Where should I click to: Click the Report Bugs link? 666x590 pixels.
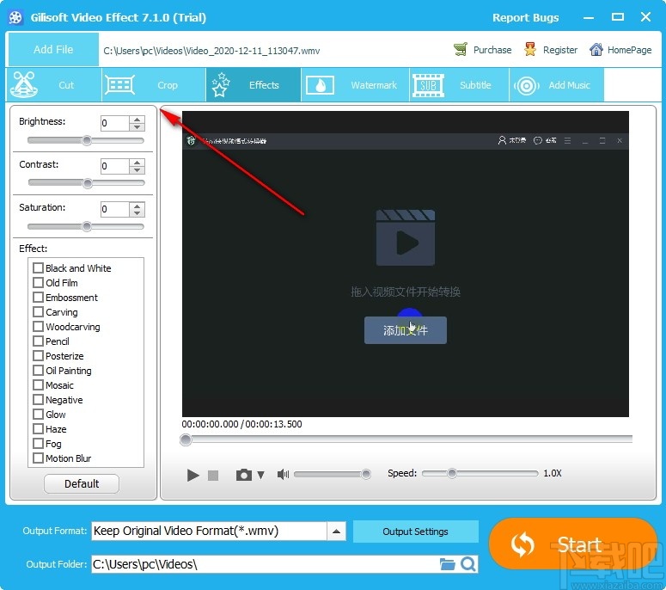coord(525,17)
